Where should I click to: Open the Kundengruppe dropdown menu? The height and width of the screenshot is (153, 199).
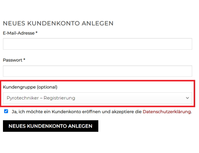pyautogui.click(x=97, y=98)
